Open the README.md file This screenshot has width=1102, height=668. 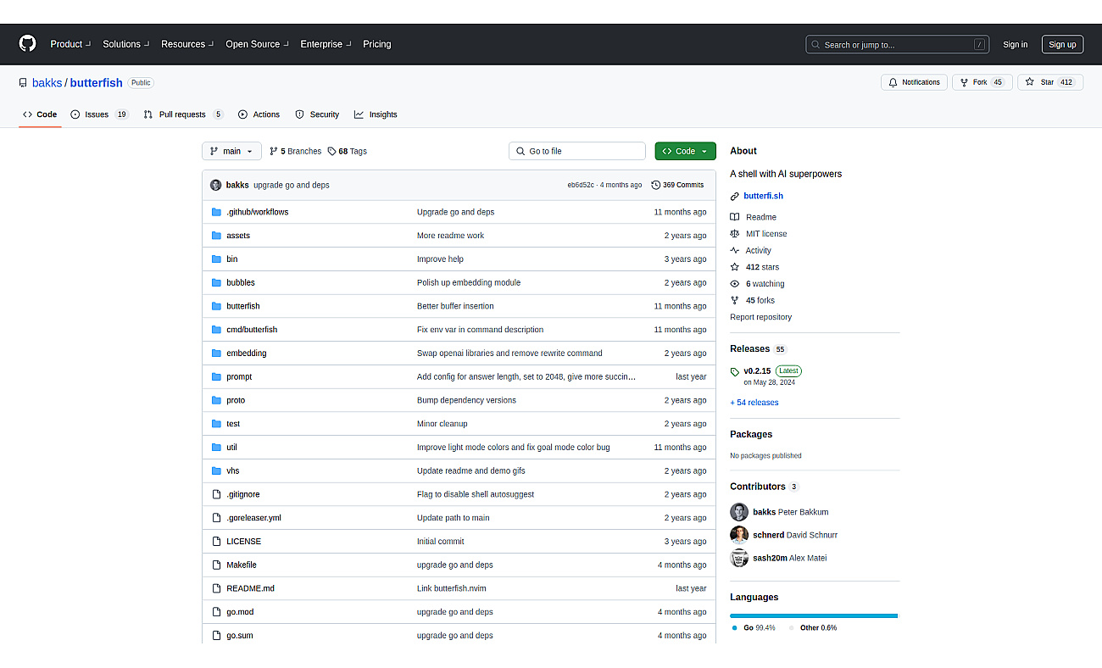pos(250,588)
